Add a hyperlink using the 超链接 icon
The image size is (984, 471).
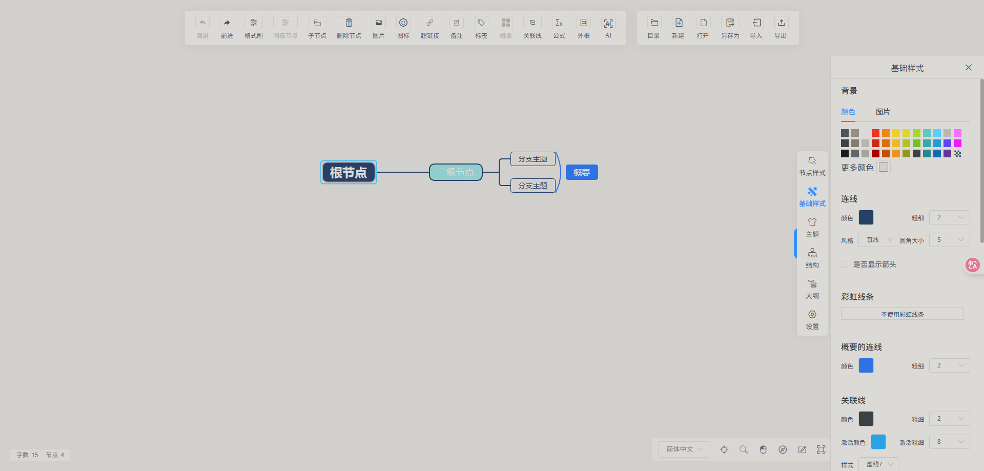pos(429,28)
